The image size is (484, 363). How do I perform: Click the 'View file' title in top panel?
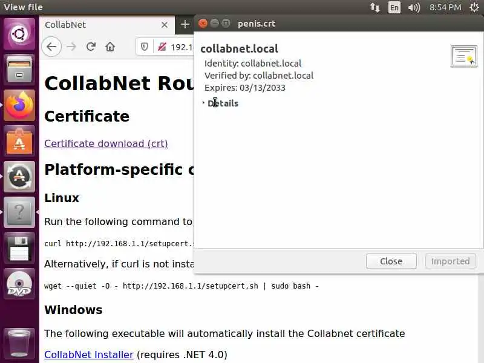point(24,7)
